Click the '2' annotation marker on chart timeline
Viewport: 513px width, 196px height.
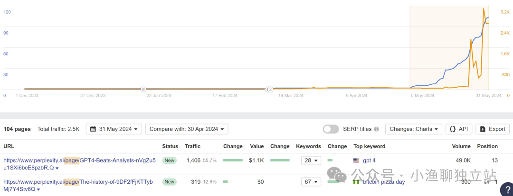click(x=270, y=89)
